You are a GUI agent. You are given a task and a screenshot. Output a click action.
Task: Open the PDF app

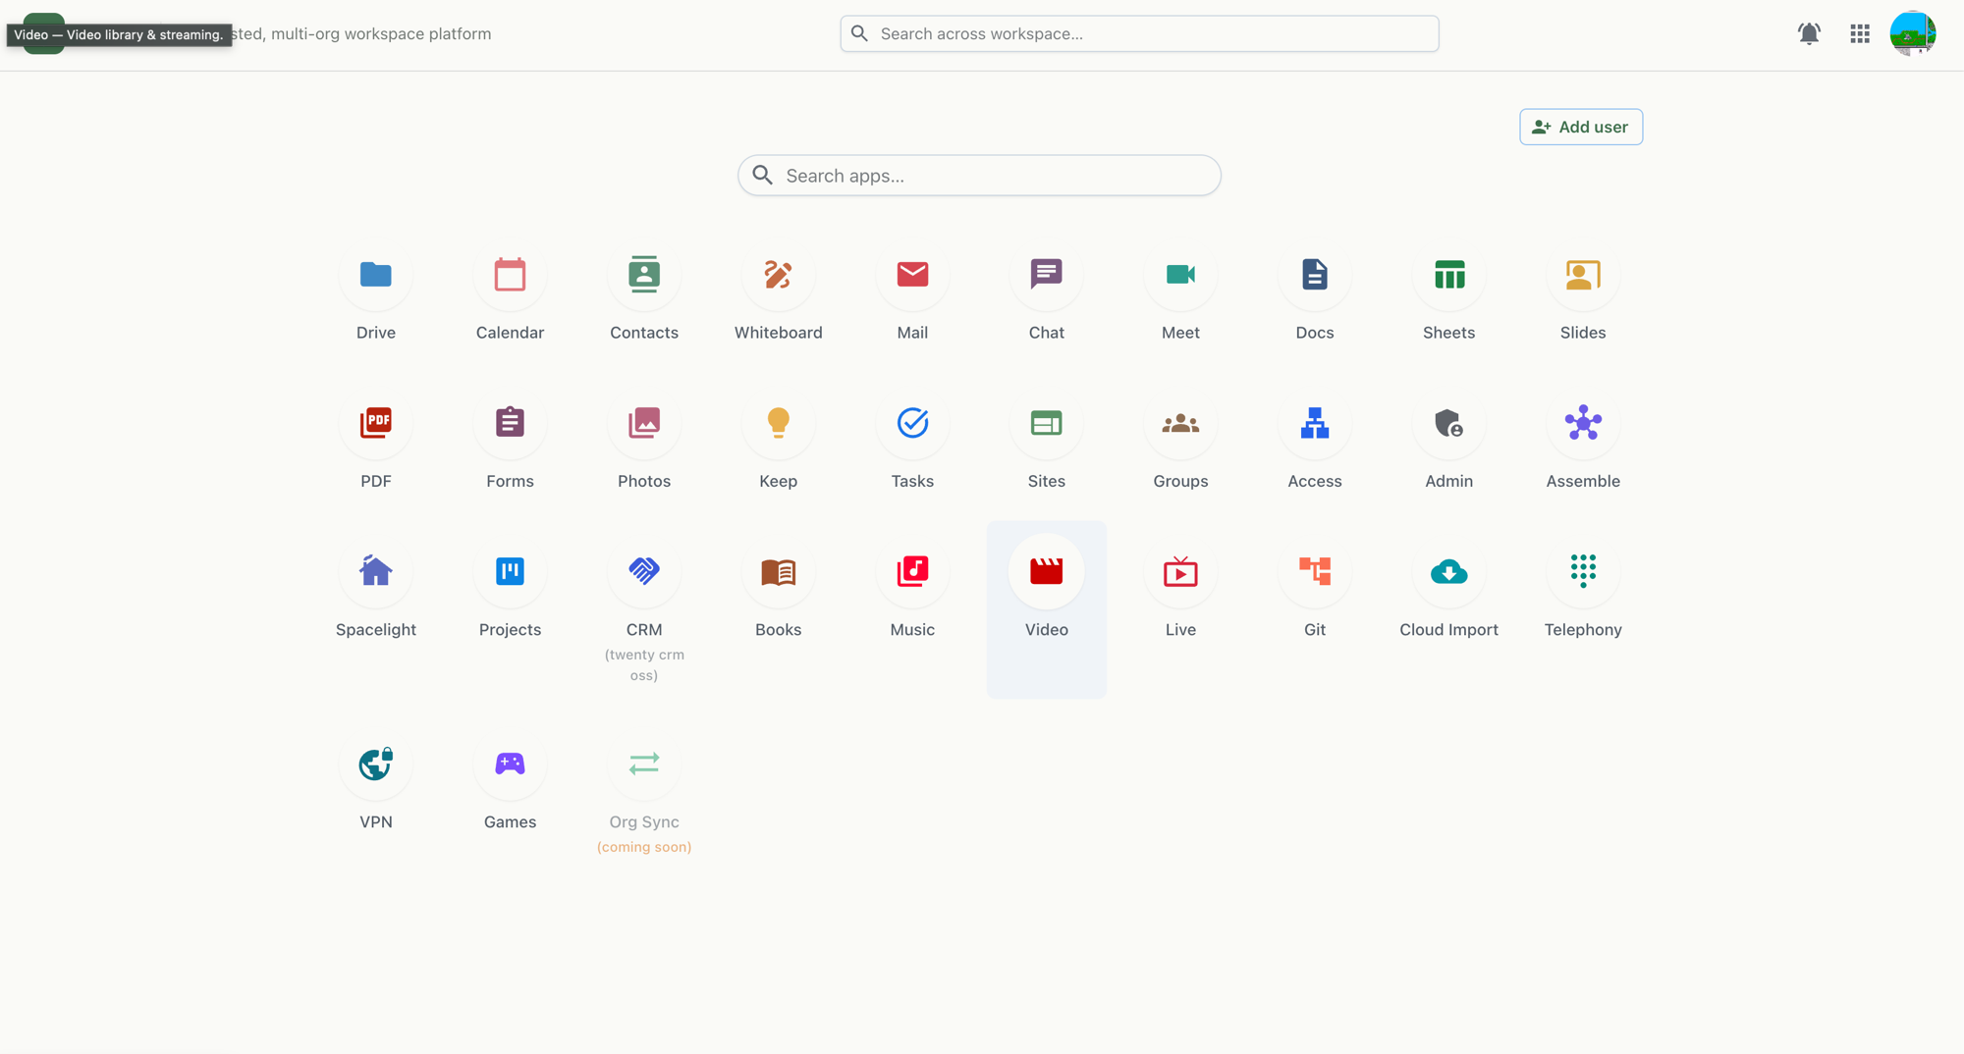pyautogui.click(x=376, y=445)
